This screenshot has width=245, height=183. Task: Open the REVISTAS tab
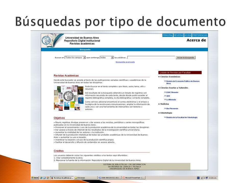click(x=178, y=35)
